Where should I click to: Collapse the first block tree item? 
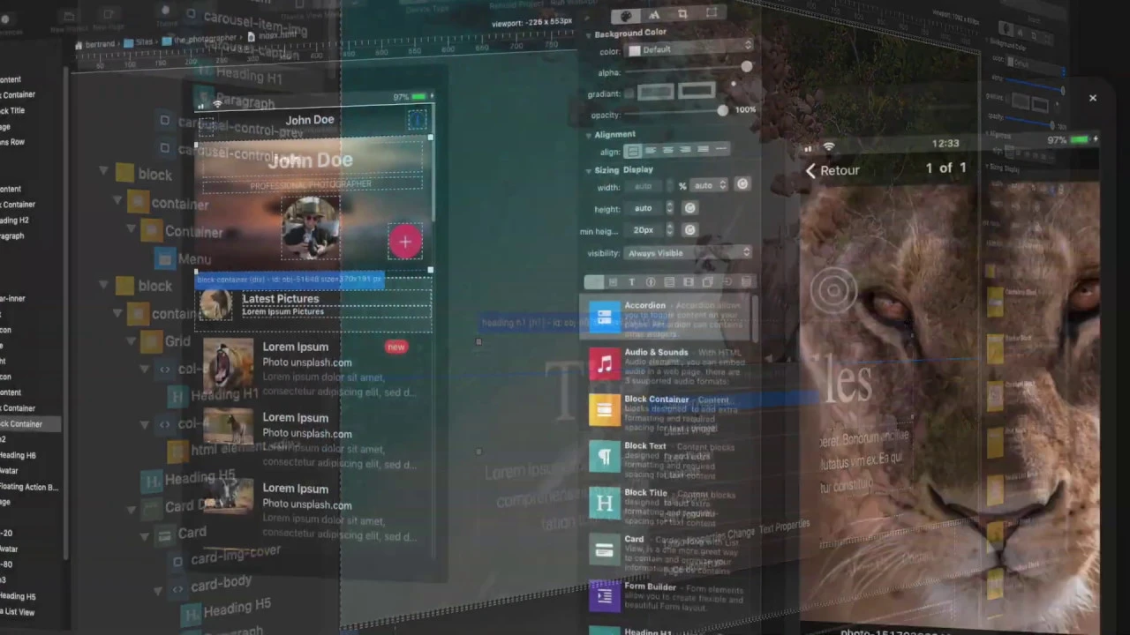104,172
